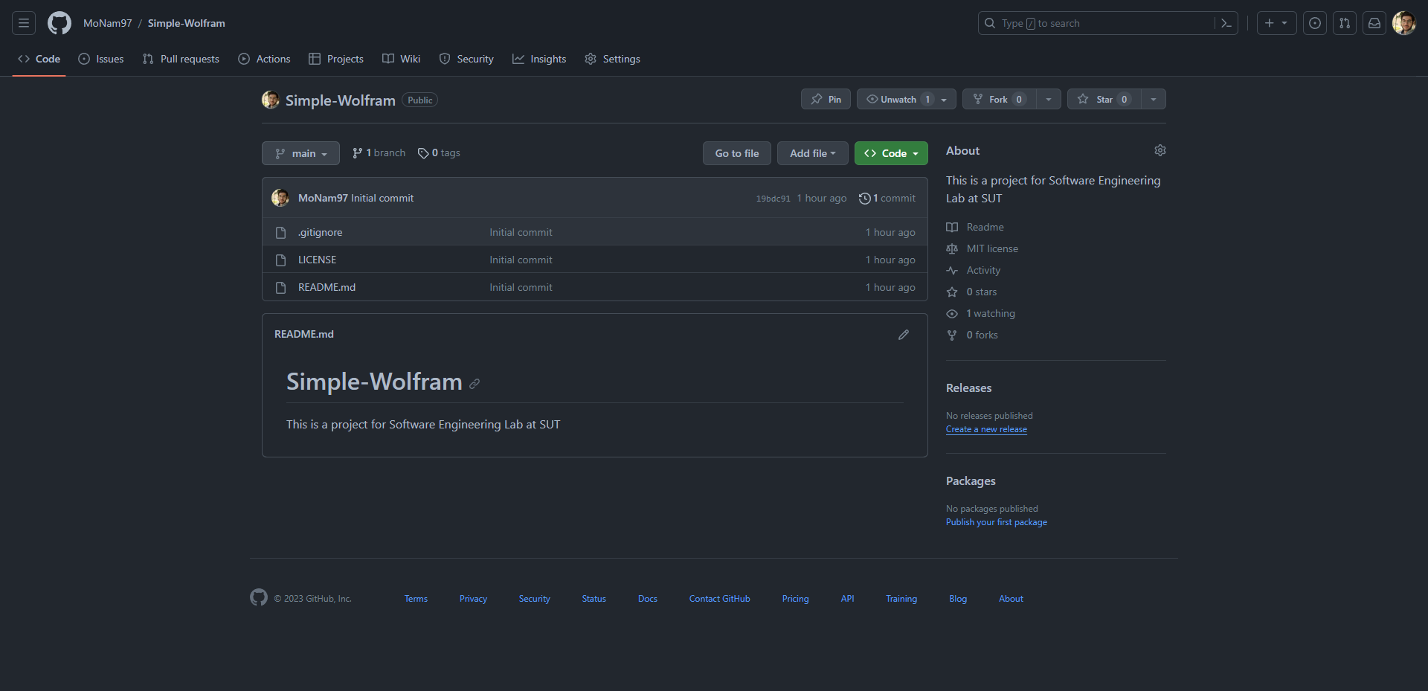This screenshot has height=691, width=1428.
Task: Open the Activity link in About
Action: tap(974, 271)
